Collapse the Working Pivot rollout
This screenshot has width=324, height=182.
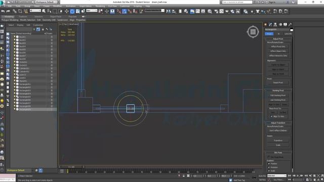[278, 90]
